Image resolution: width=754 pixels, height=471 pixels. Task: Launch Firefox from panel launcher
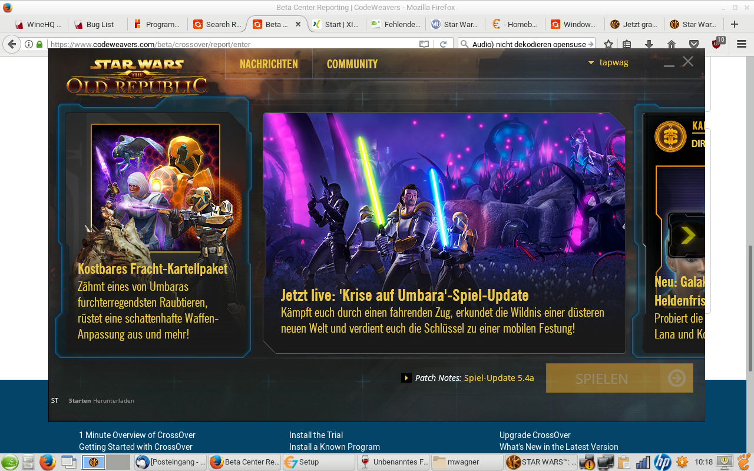(48, 462)
